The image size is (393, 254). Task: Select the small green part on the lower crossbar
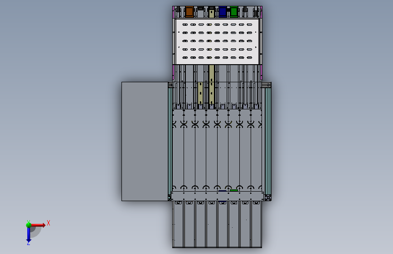tap(234, 190)
